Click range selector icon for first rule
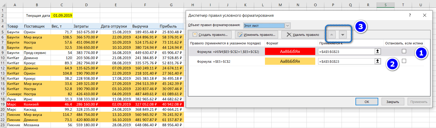436x128 pixels. coord(377,51)
